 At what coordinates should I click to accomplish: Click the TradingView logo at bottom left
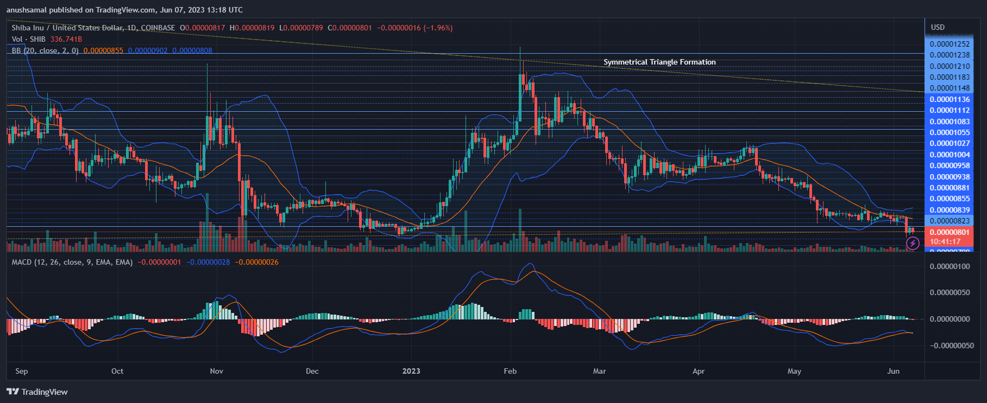37,392
